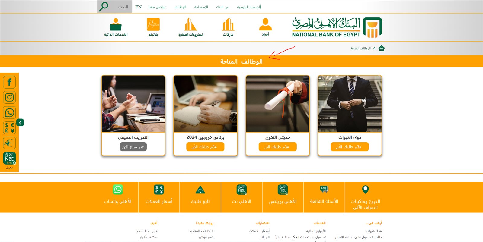Switch language to EN

[139, 7]
